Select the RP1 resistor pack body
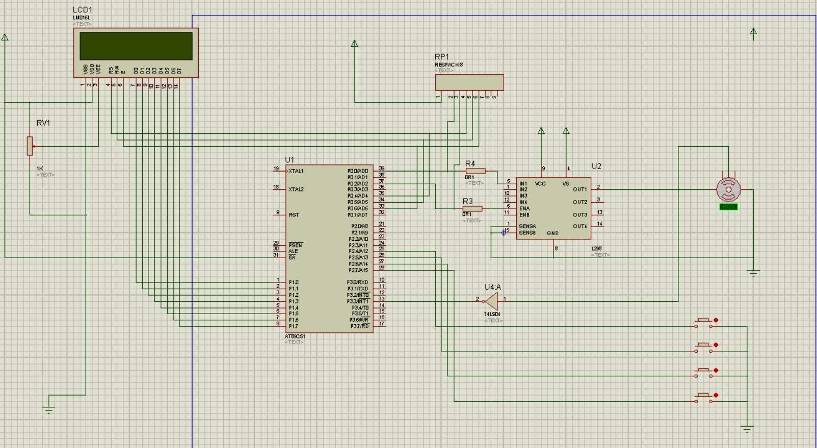The width and height of the screenshot is (817, 448). (x=469, y=82)
